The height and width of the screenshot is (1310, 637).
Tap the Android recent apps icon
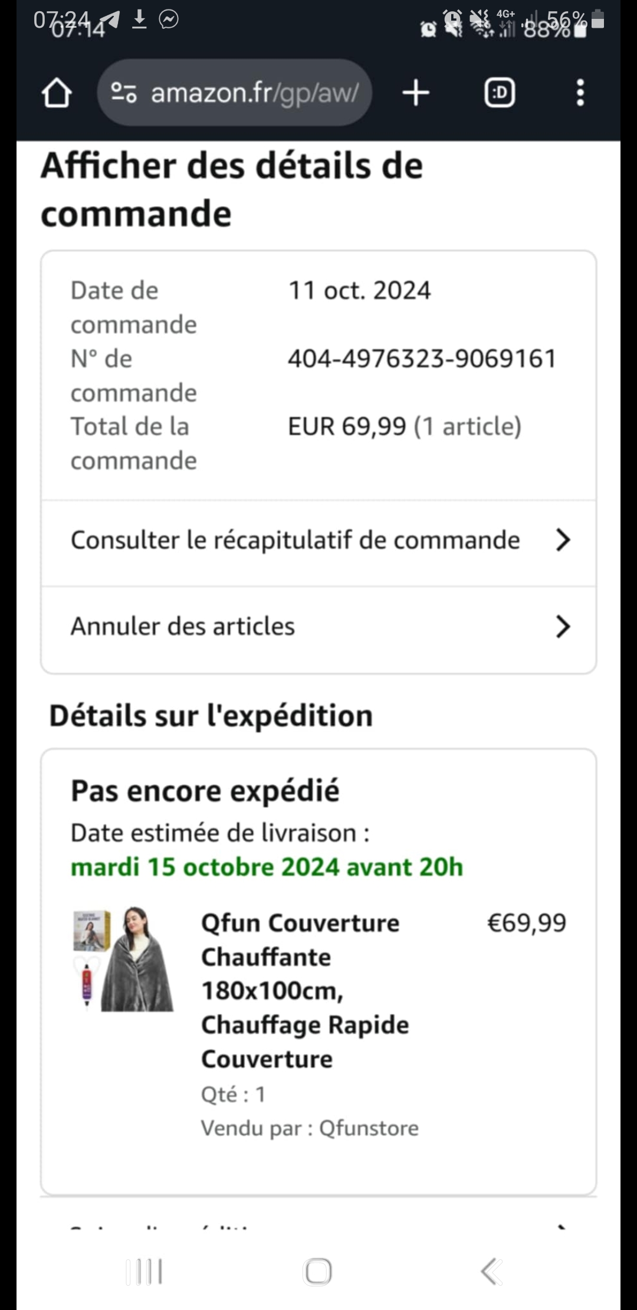pos(145,1272)
